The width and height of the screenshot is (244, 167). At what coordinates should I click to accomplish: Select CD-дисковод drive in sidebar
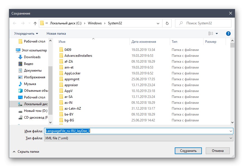[x=33, y=117]
